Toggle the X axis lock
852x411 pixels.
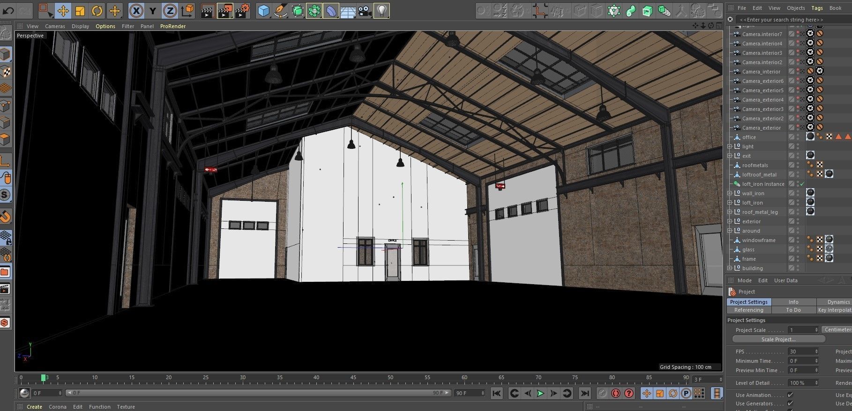pyautogui.click(x=136, y=10)
